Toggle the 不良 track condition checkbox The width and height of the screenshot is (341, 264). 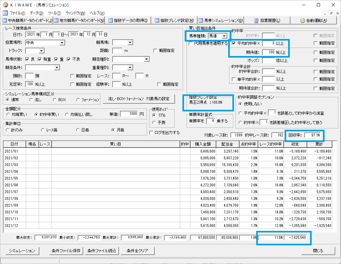69,59
